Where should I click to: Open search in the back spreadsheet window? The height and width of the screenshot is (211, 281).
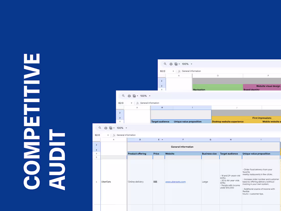(x=165, y=64)
